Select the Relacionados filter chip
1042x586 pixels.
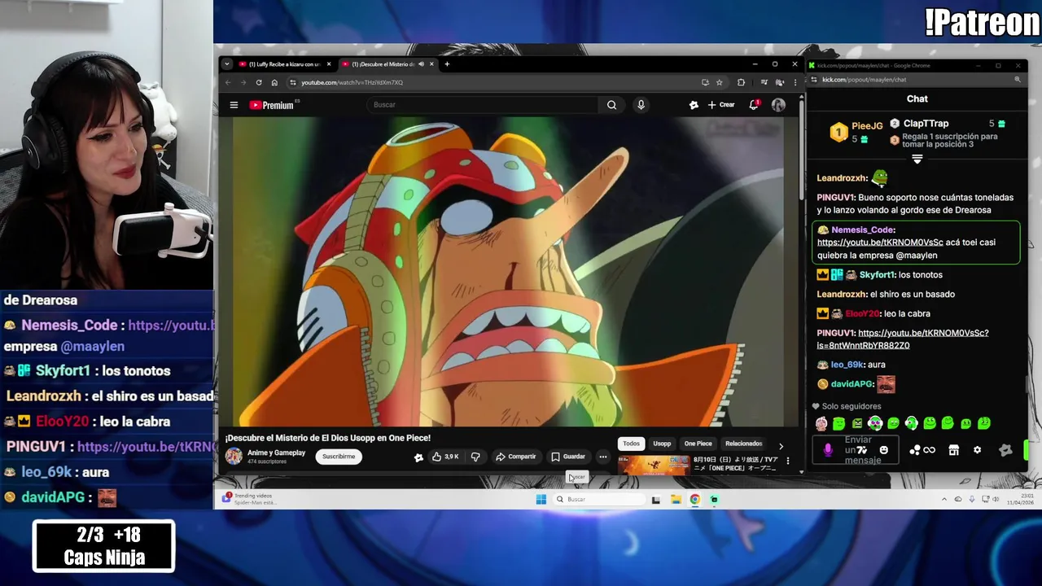(x=743, y=444)
